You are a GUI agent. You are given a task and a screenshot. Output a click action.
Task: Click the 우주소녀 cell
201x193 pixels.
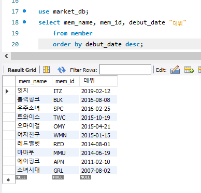(34, 109)
